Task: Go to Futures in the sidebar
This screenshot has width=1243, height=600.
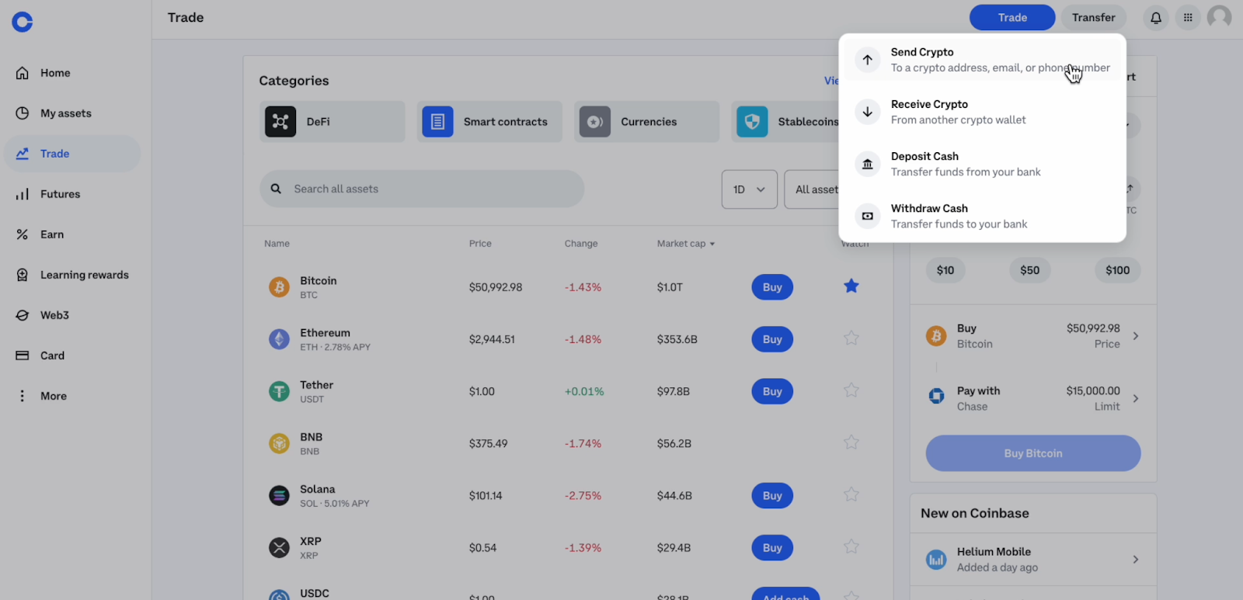Action: click(72, 194)
